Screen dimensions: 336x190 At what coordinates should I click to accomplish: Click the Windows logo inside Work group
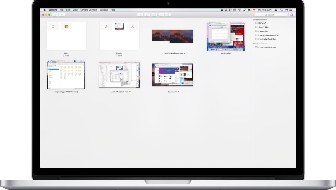[66, 27]
